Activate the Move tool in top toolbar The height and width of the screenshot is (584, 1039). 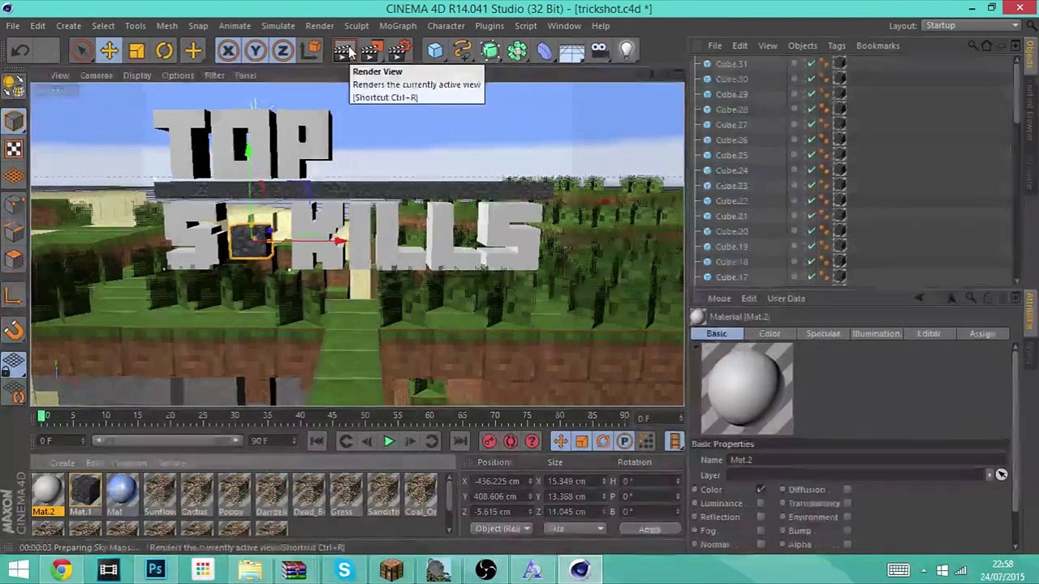click(x=109, y=51)
